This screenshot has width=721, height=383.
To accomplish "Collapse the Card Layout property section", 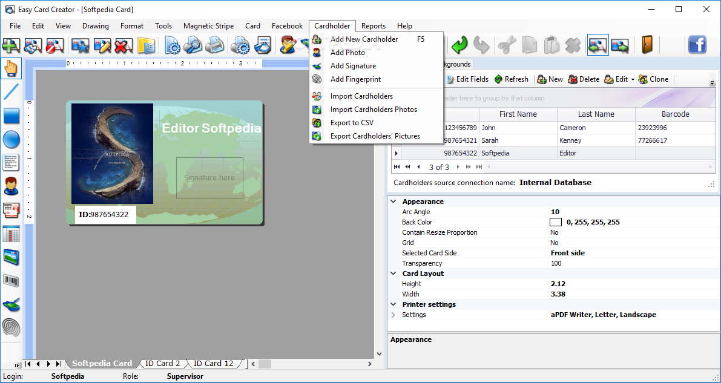I will pyautogui.click(x=393, y=273).
